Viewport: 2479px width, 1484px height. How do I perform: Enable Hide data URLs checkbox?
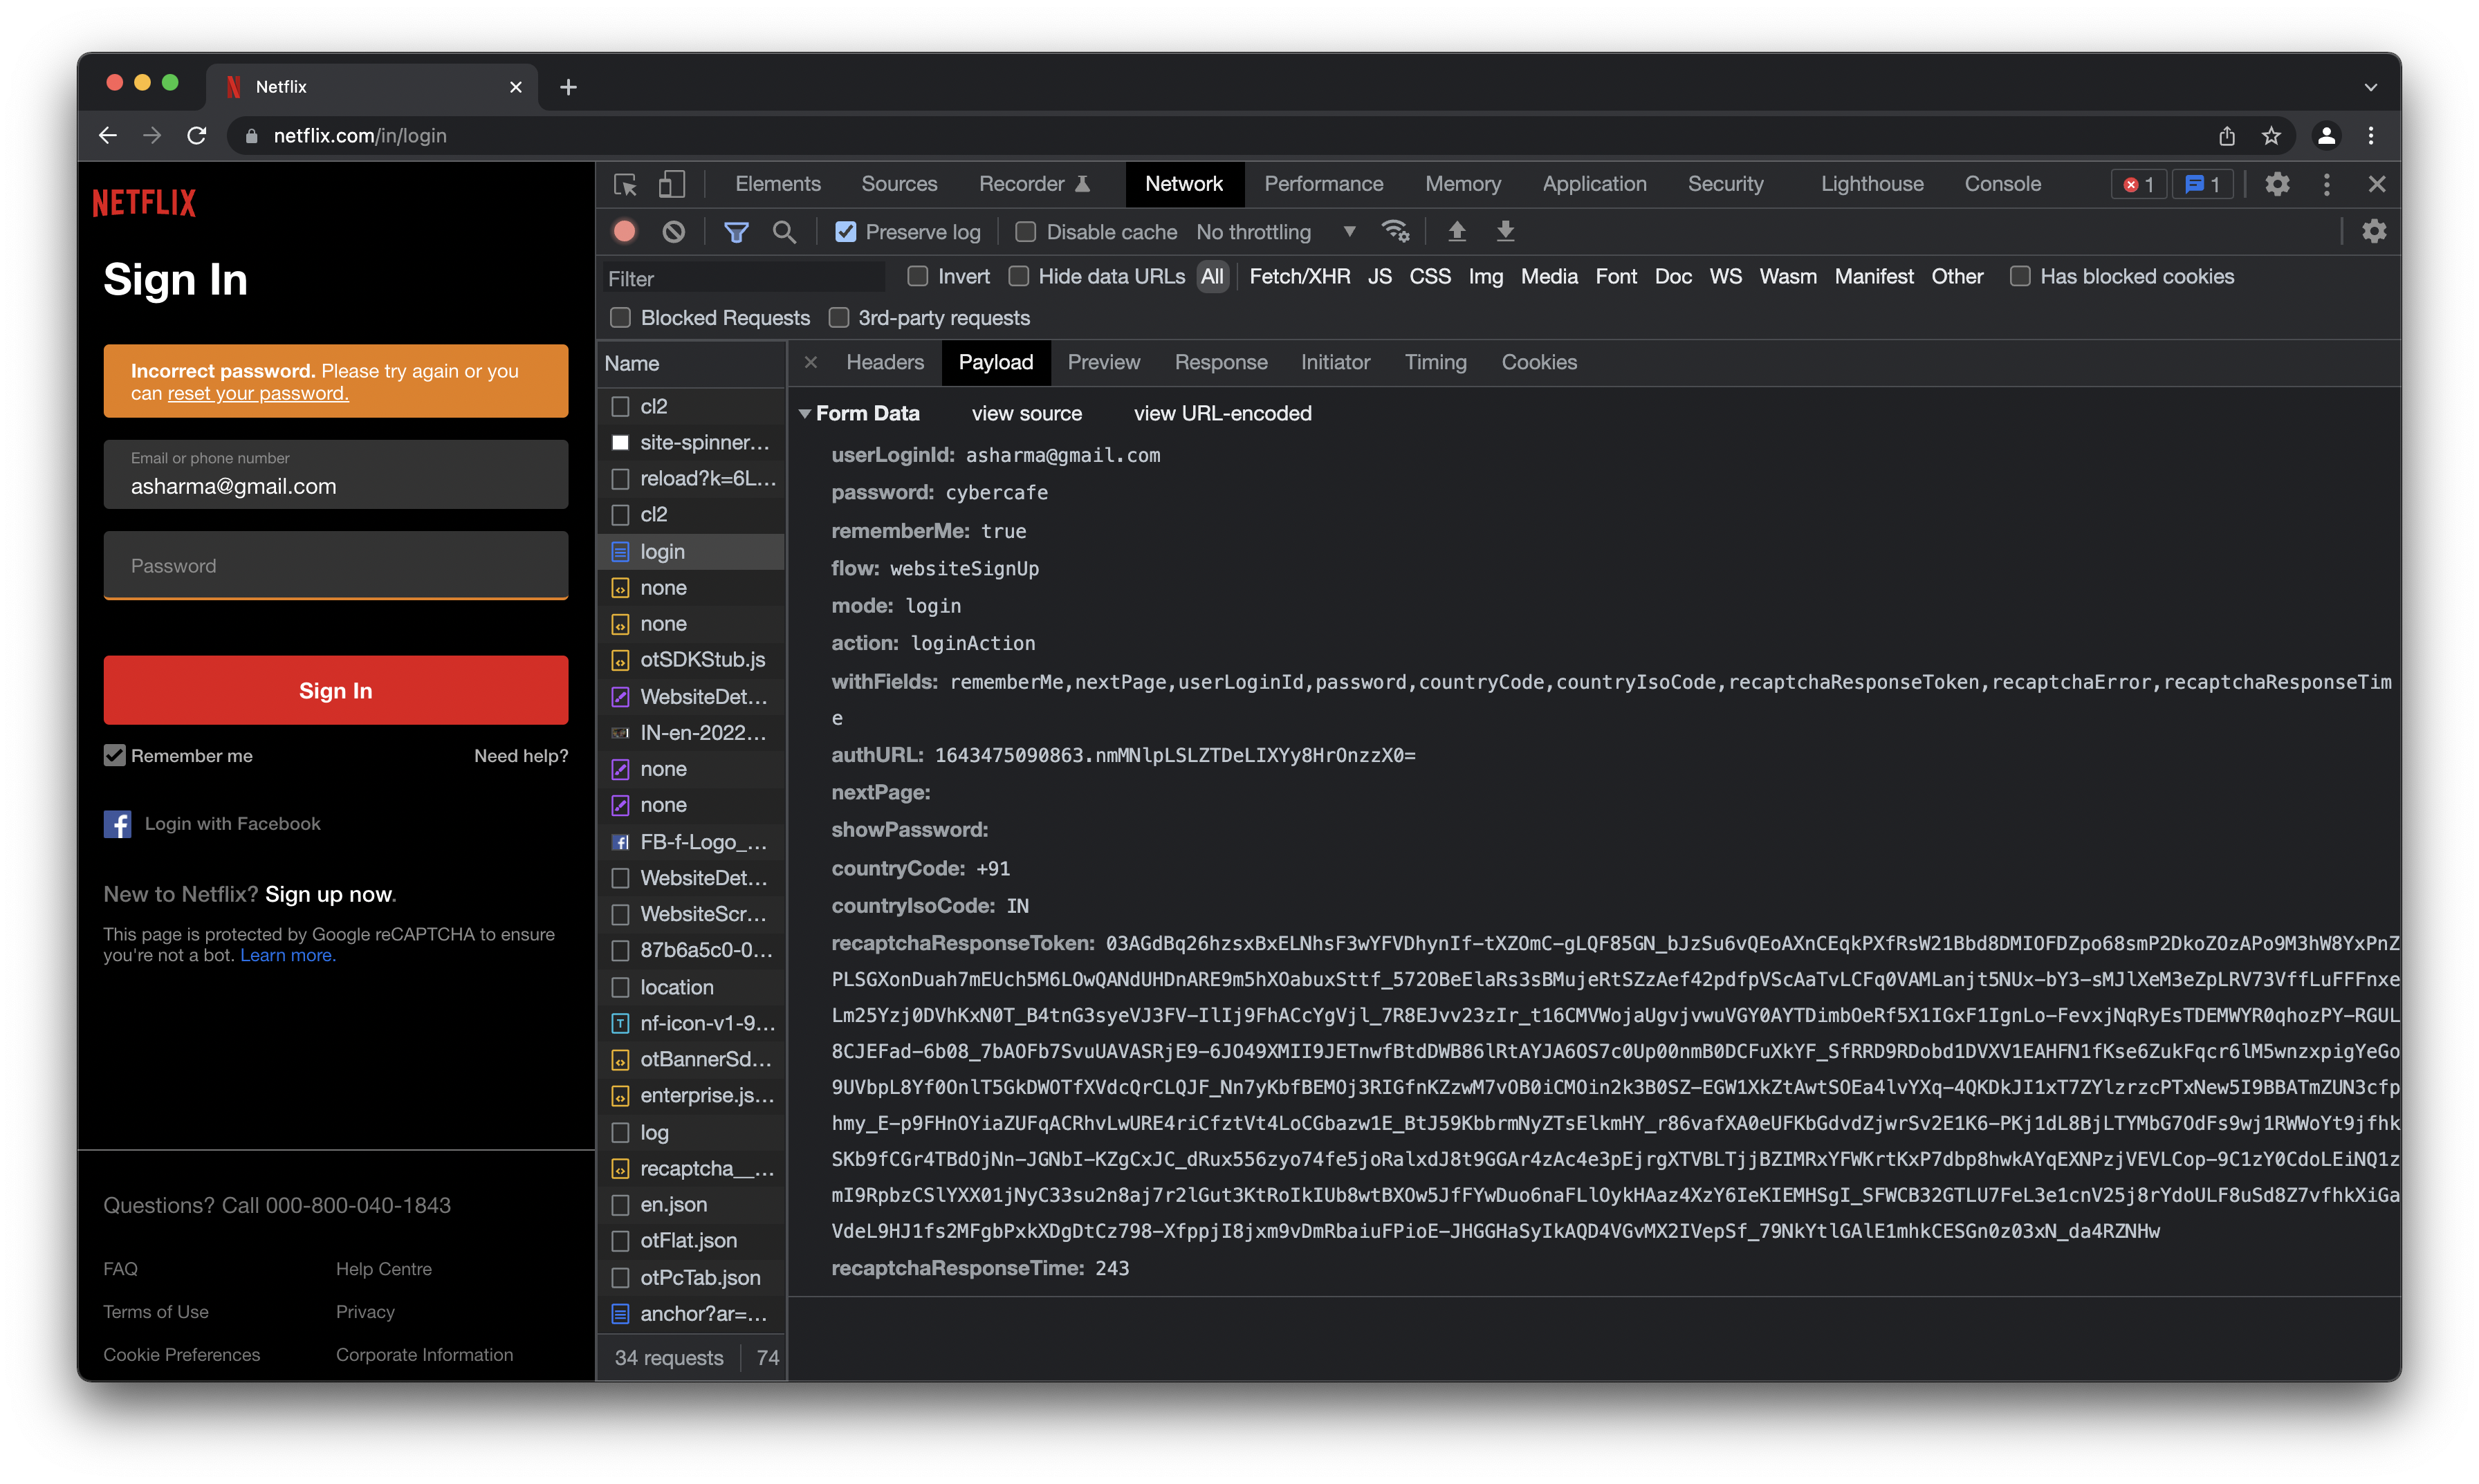pyautogui.click(x=1018, y=276)
